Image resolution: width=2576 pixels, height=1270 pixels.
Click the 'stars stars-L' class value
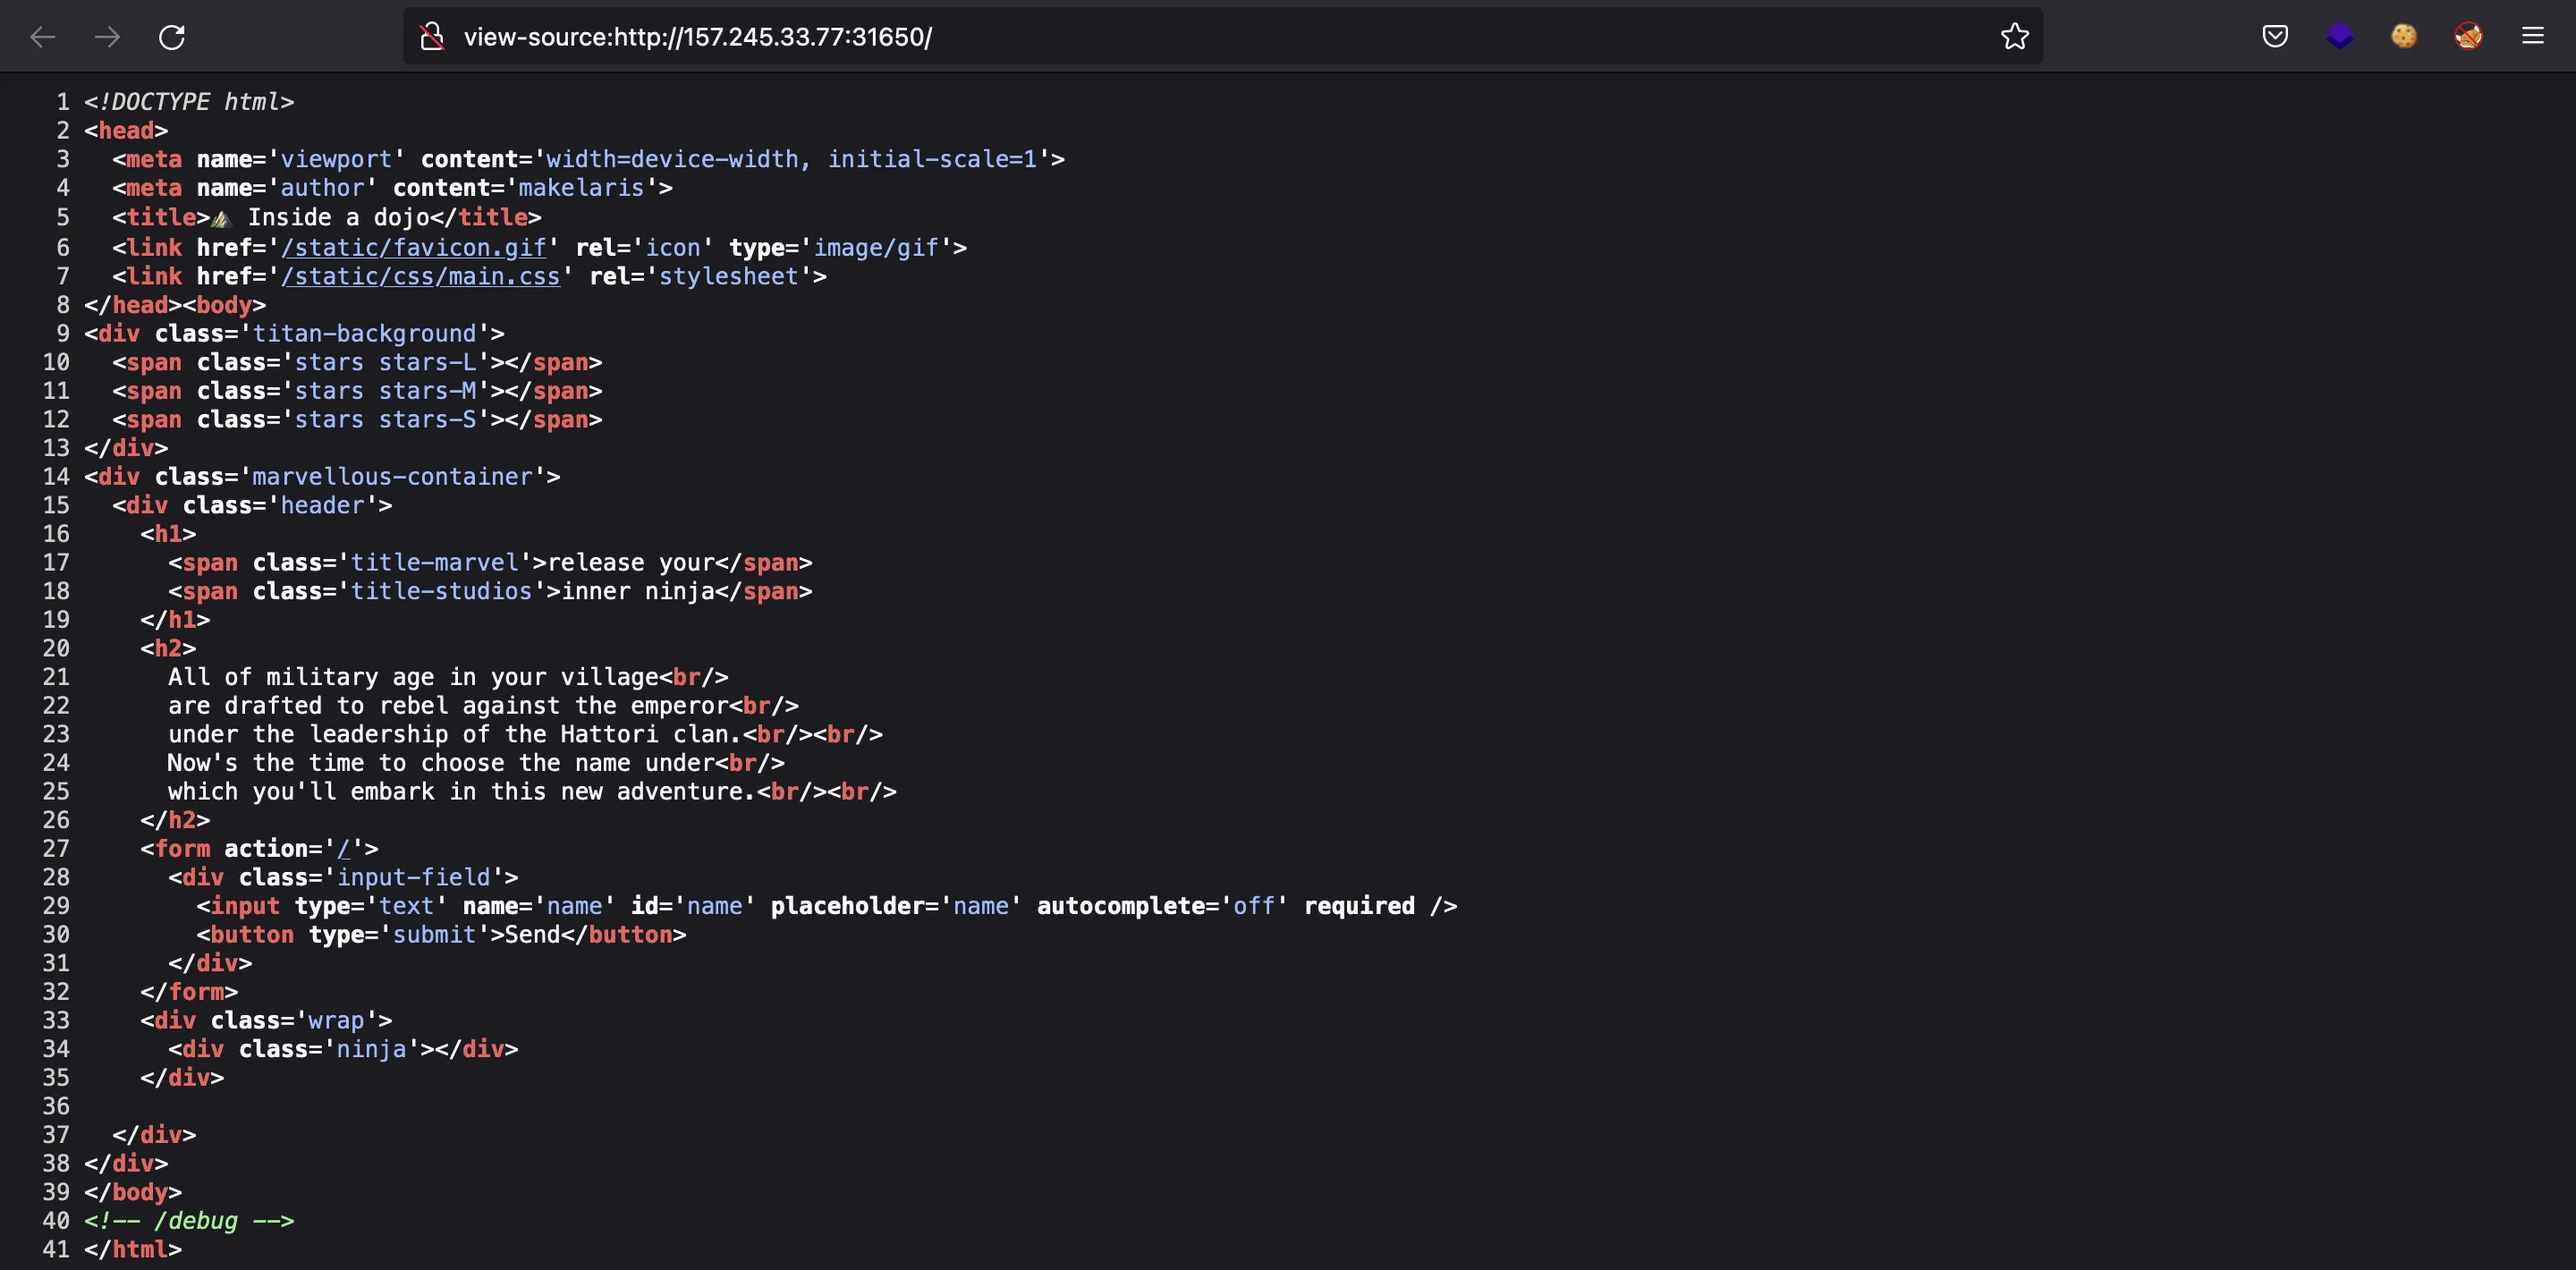point(385,362)
